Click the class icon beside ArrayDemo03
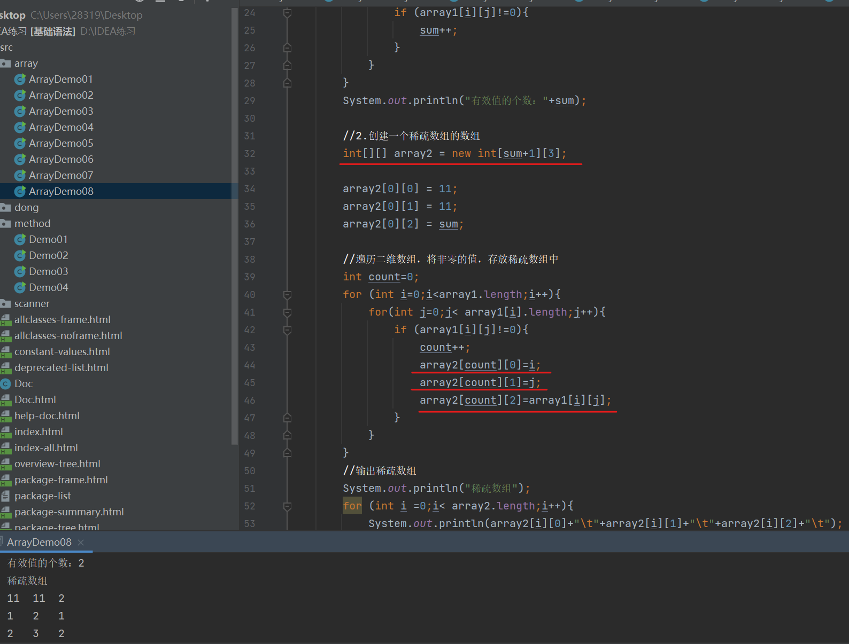The width and height of the screenshot is (849, 644). pyautogui.click(x=20, y=112)
